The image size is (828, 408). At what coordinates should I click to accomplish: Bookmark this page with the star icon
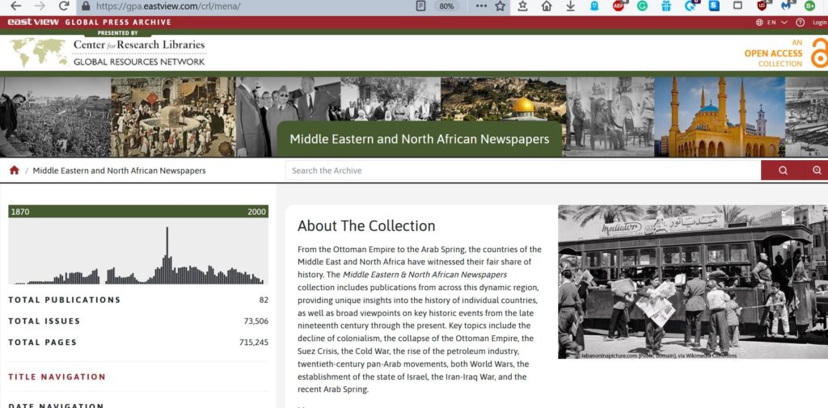pyautogui.click(x=501, y=6)
